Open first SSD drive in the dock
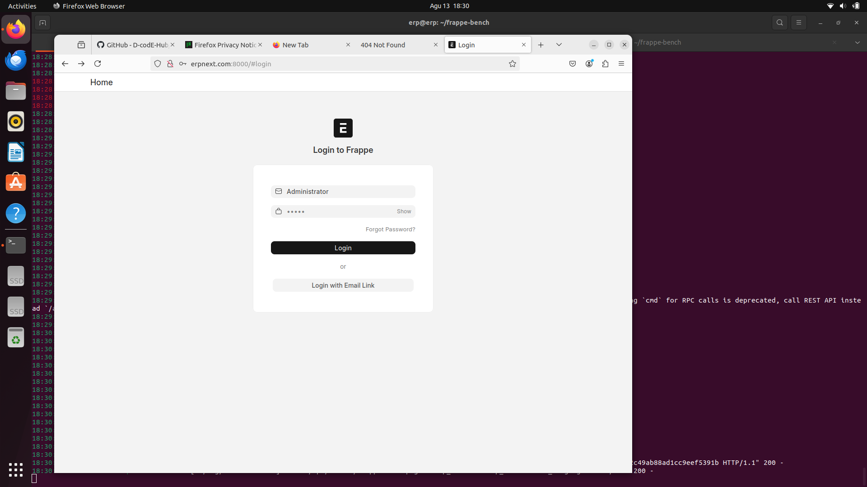867x487 pixels. click(16, 276)
